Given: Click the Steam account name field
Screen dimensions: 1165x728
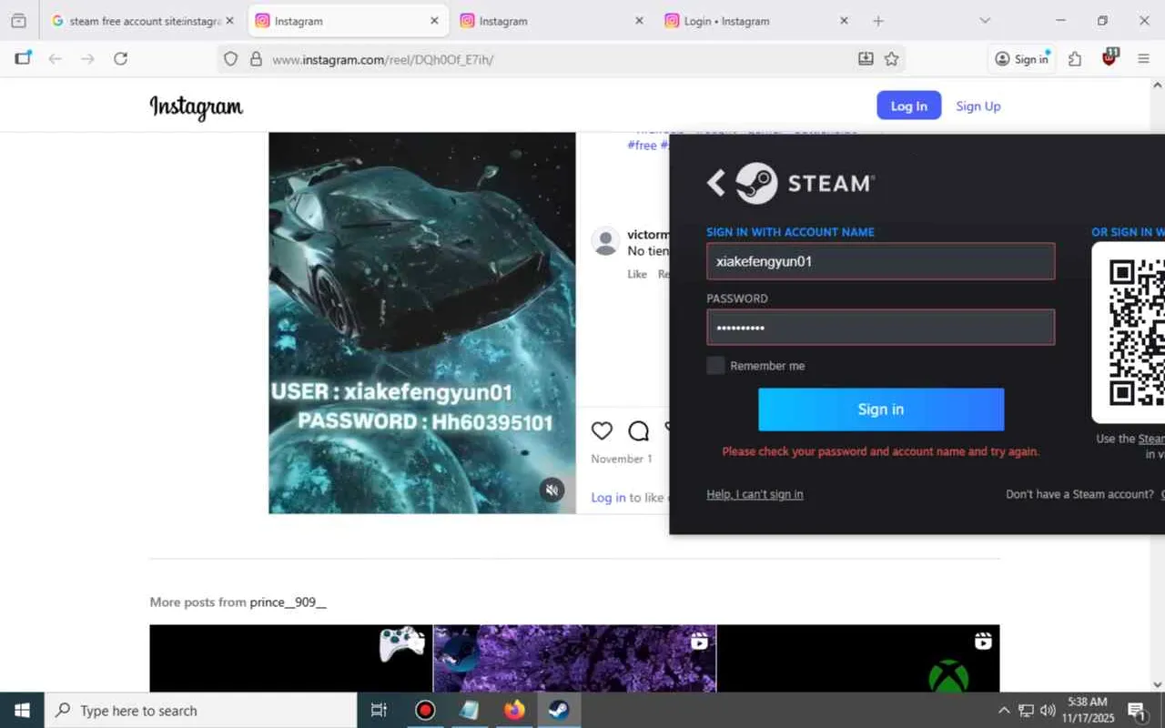Looking at the screenshot, I should click(x=881, y=261).
